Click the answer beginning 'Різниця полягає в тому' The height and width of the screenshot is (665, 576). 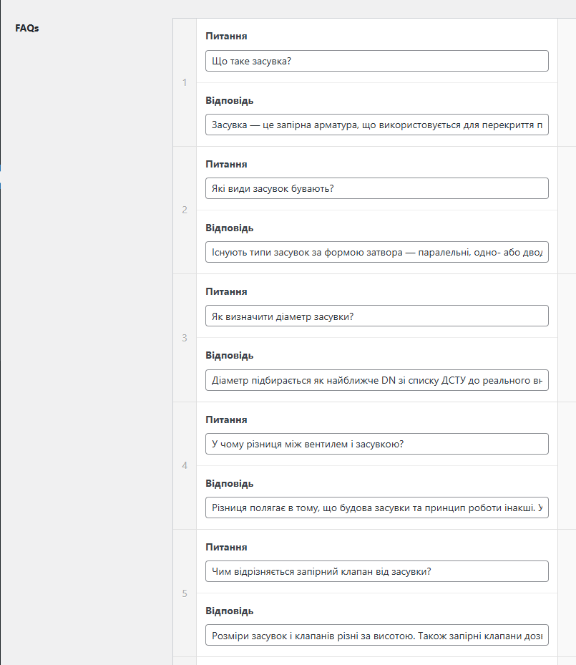pos(376,508)
